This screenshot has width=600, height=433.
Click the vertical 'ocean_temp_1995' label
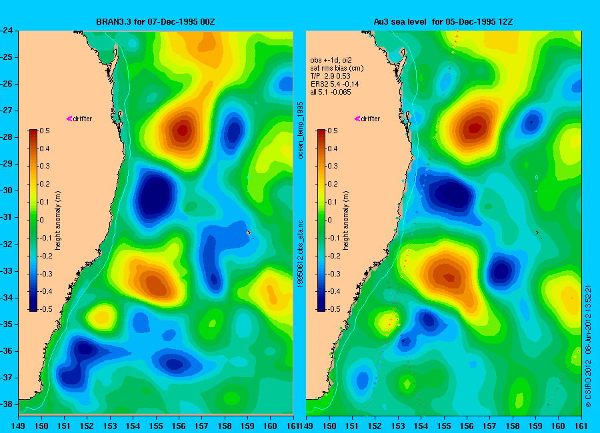301,130
